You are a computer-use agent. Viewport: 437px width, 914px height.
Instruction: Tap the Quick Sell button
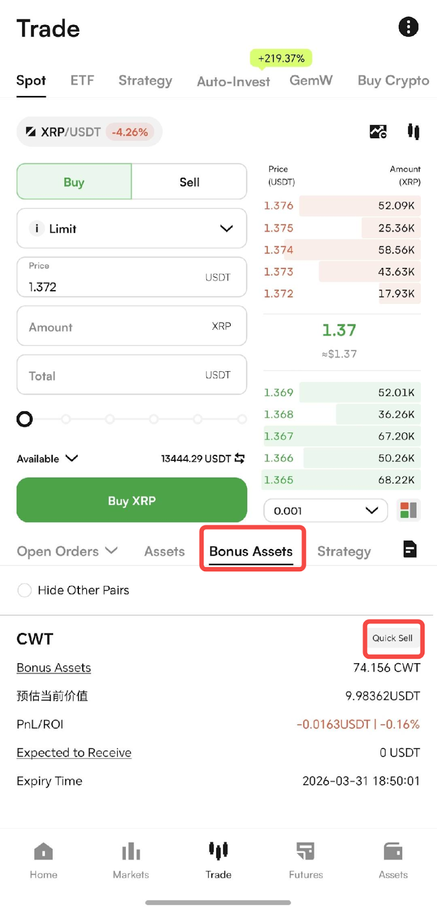click(x=392, y=638)
